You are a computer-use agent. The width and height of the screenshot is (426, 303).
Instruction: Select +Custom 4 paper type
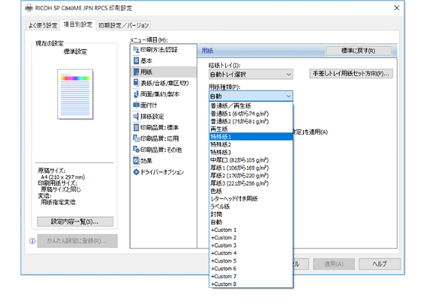tap(251, 253)
